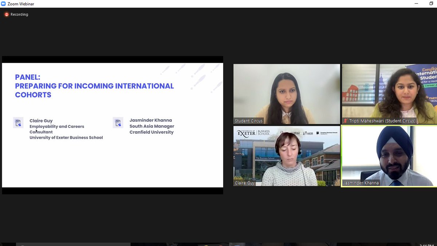Viewport: 437px width, 246px height.
Task: Select Tripti Maheshwari's video tile
Action: [x=389, y=94]
